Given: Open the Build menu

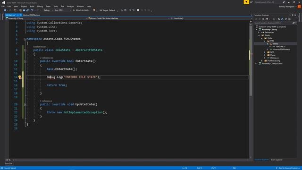Looking at the screenshot, I should click(32, 6).
